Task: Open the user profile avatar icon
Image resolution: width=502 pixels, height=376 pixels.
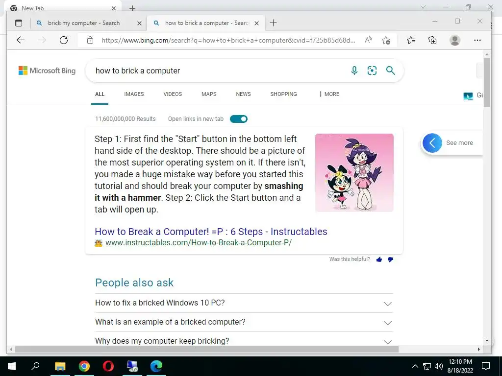Action: (x=455, y=40)
